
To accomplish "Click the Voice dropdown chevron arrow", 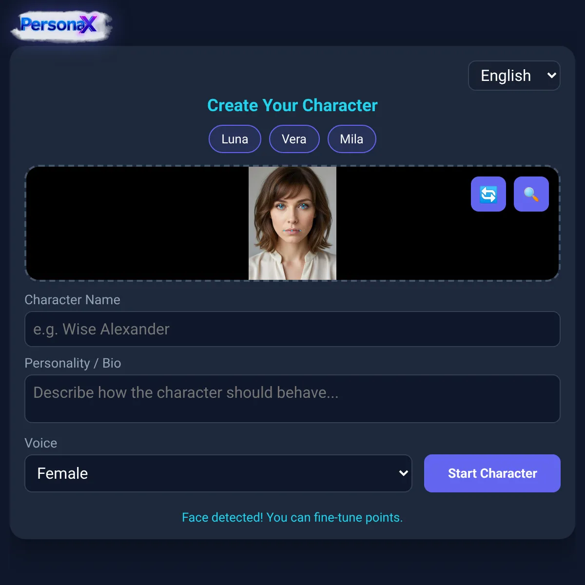I will [403, 473].
